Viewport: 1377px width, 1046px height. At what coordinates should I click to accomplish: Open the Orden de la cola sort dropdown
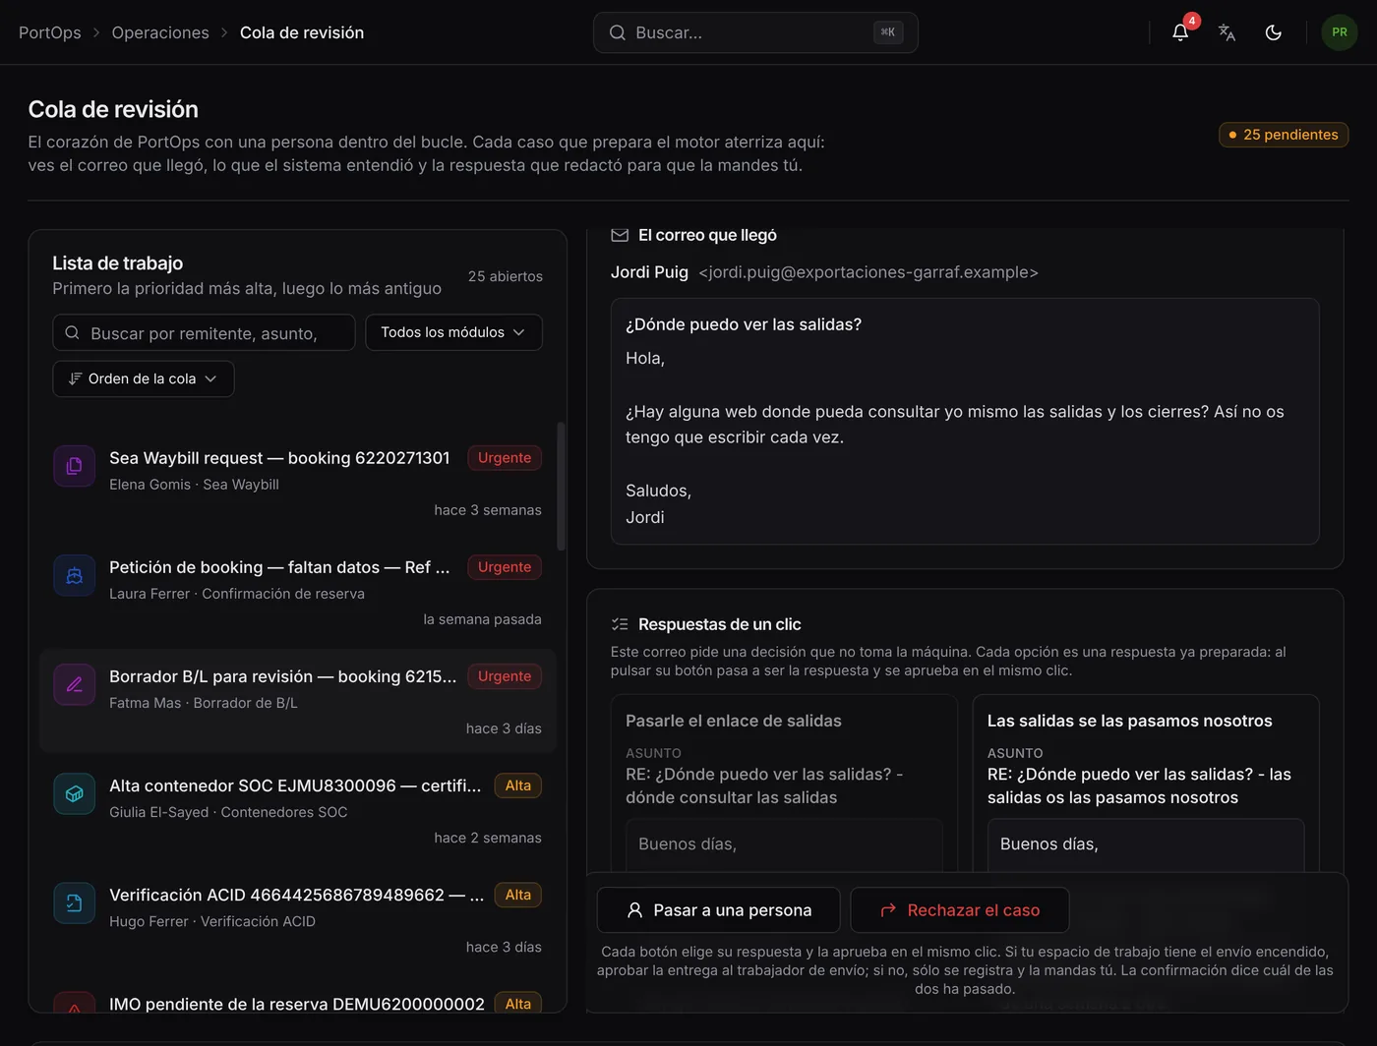coord(144,378)
